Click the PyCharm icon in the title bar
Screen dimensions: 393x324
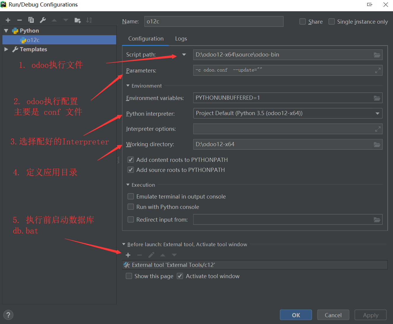tap(4, 4)
